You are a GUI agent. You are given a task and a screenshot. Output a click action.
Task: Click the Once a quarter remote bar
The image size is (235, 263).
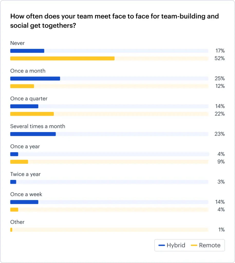coord(32,114)
